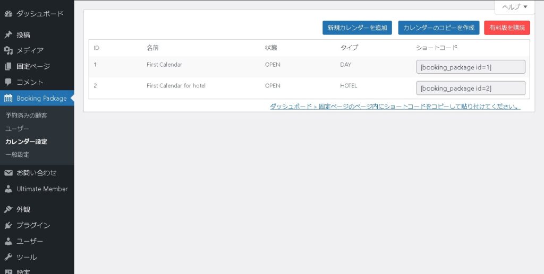Click the paintbrush icon beside 外観
544x274 pixels.
click(8, 209)
